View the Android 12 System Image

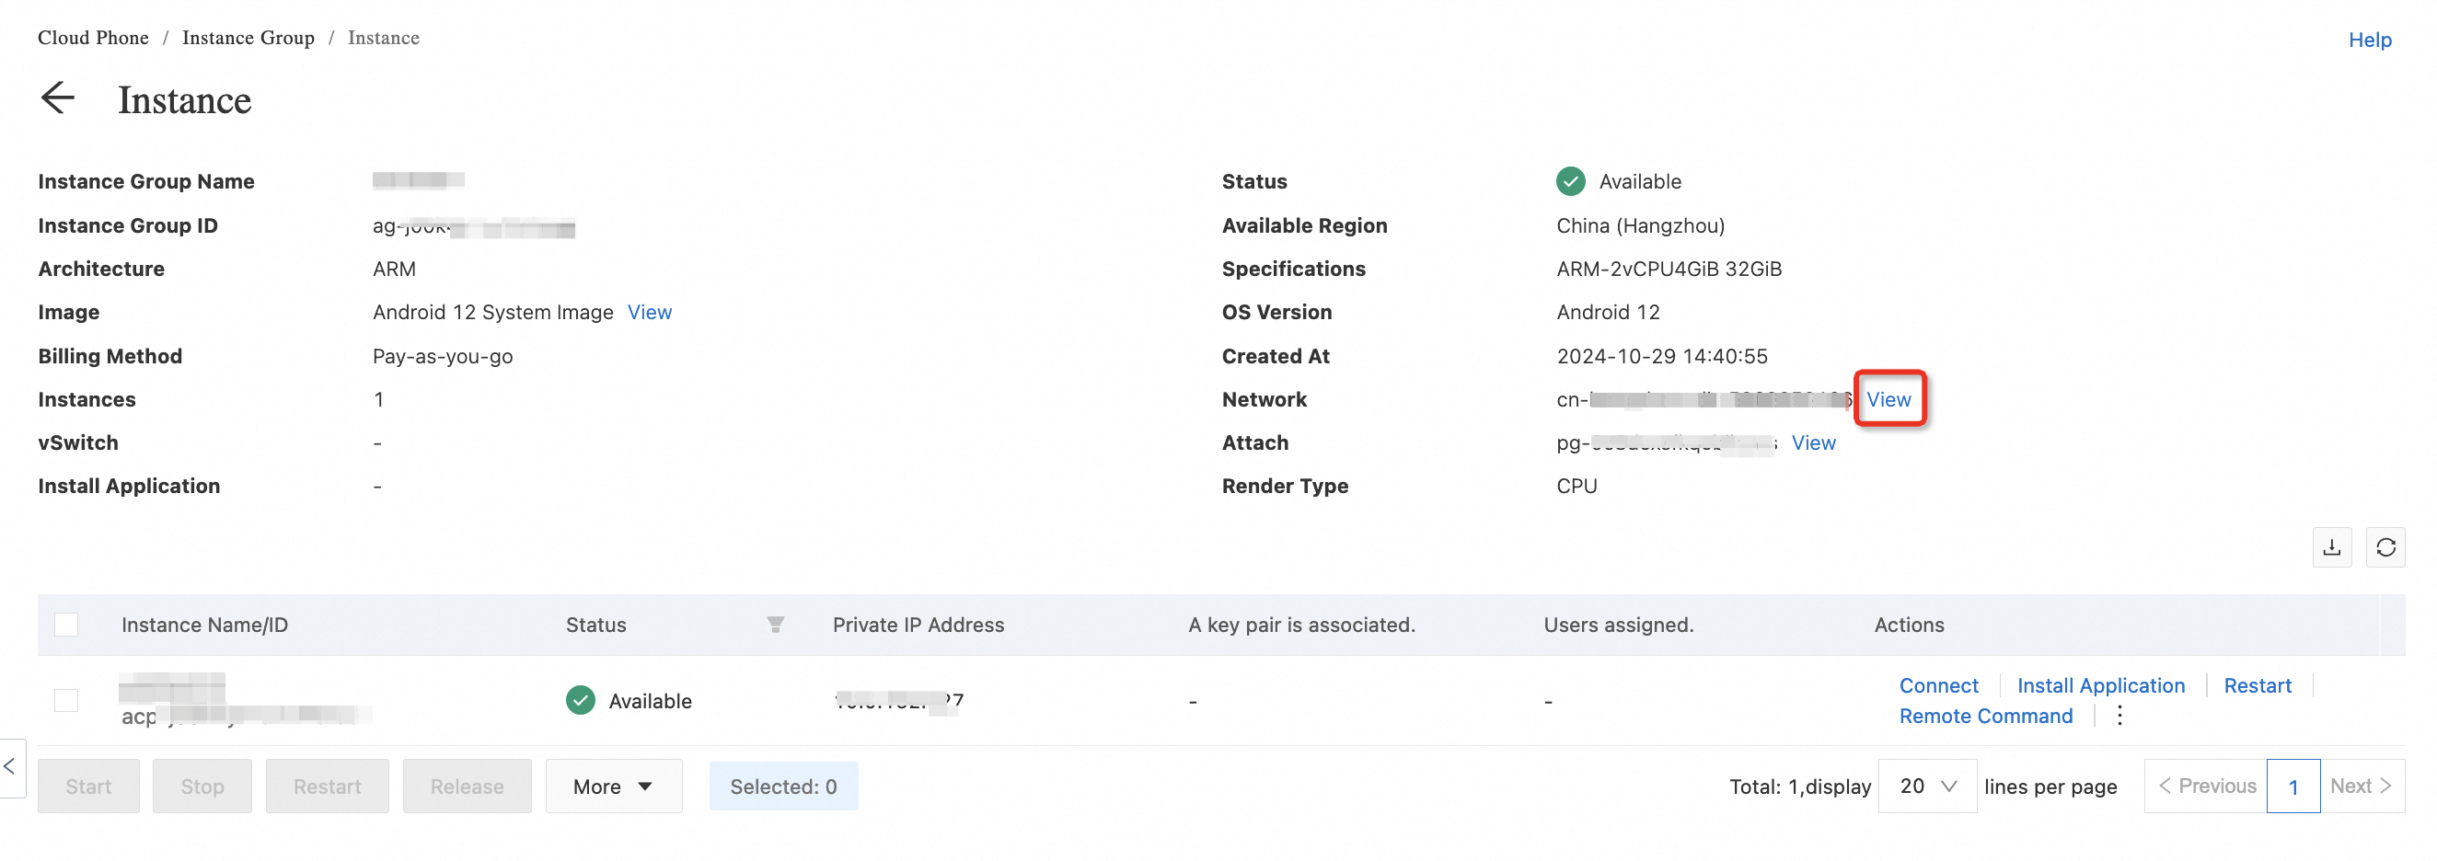[649, 312]
